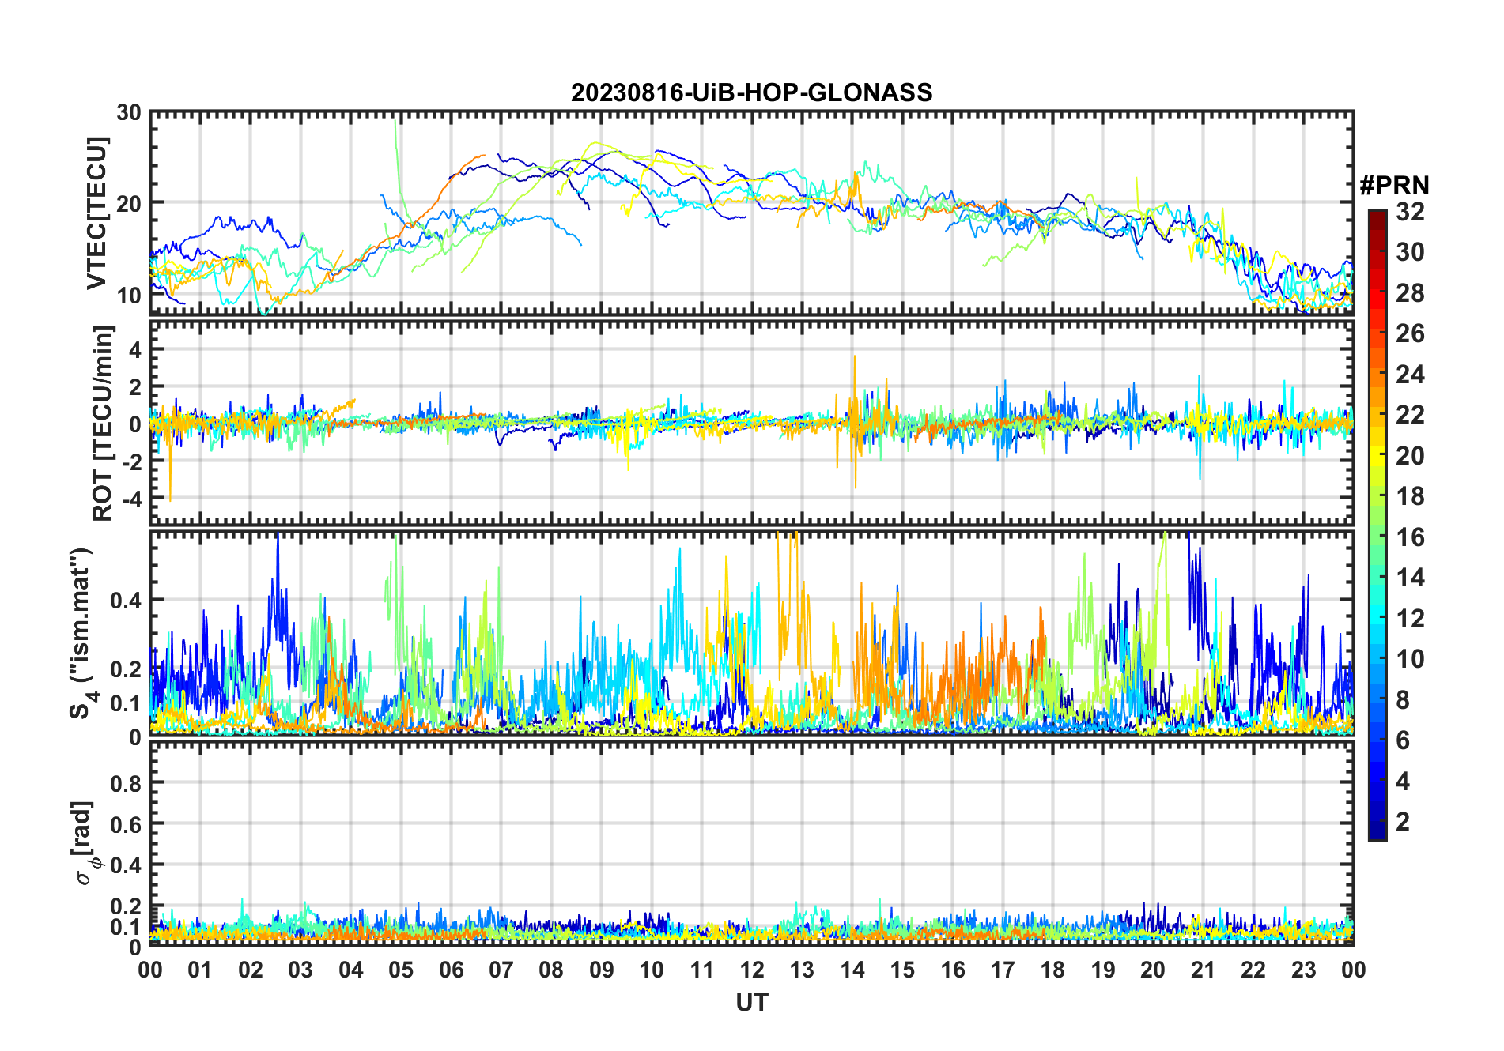This screenshot has width=1504, height=1051.
Task: Click the ROT y-axis tick label 4
Action: pyautogui.click(x=136, y=349)
